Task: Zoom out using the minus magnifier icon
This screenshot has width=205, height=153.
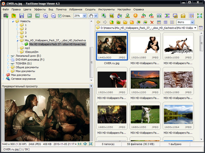Action: (x=53, y=16)
